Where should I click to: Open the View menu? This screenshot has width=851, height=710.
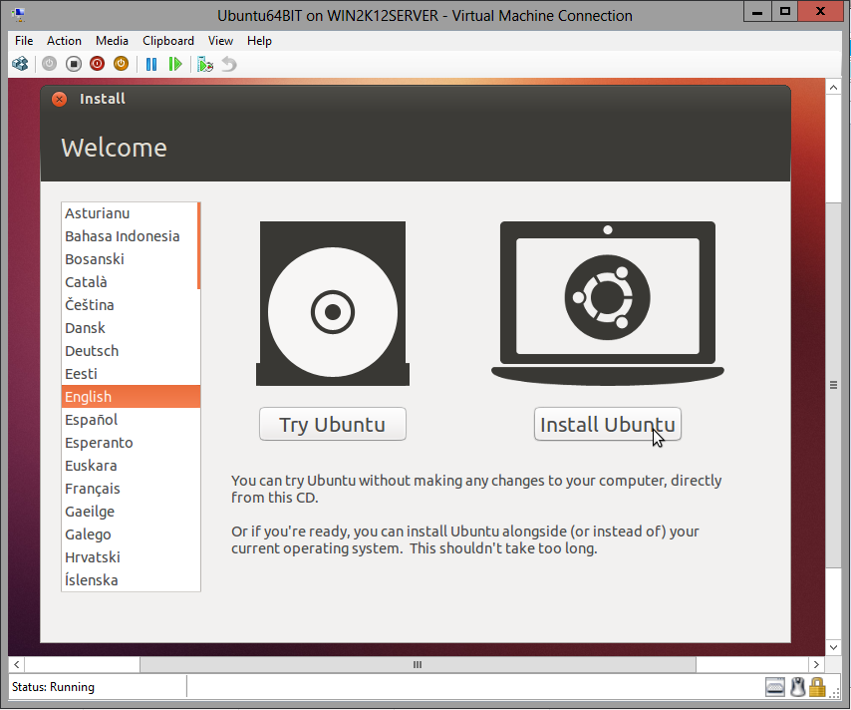[220, 41]
